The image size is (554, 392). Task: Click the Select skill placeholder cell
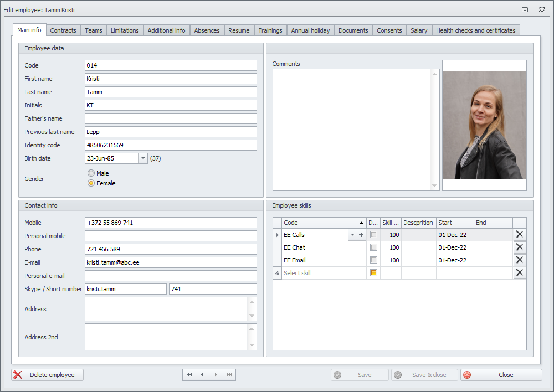pyautogui.click(x=324, y=273)
